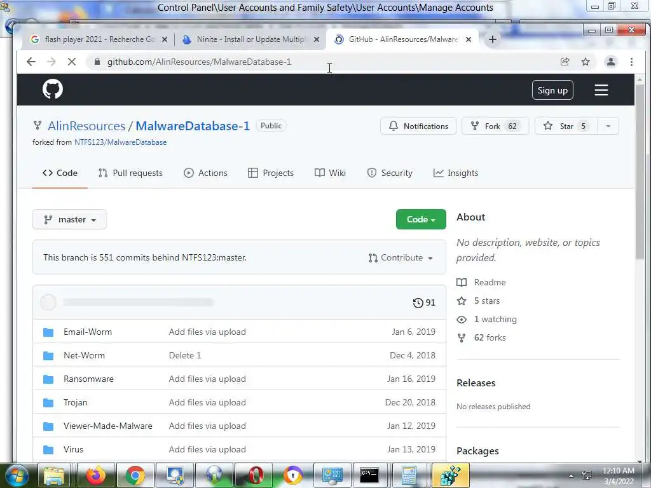Viewport: 651px width, 488px height.
Task: Open a new tab with plus button
Action: pyautogui.click(x=493, y=39)
